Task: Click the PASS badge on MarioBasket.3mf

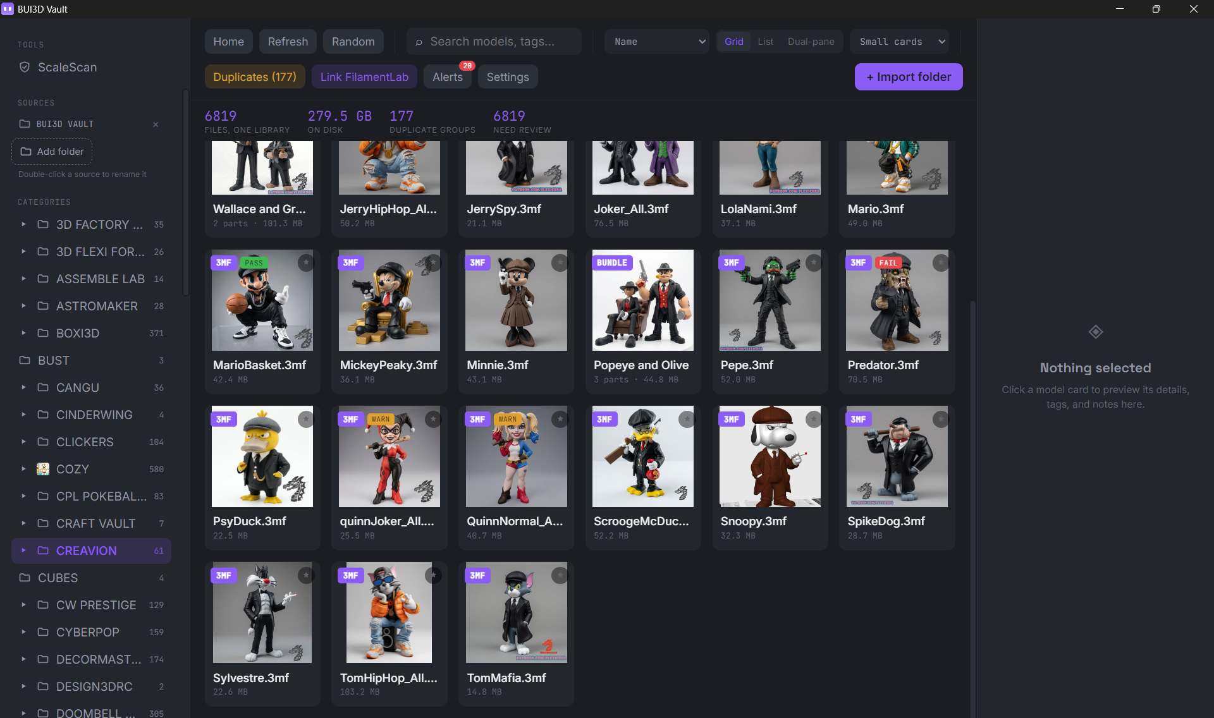Action: 254,263
